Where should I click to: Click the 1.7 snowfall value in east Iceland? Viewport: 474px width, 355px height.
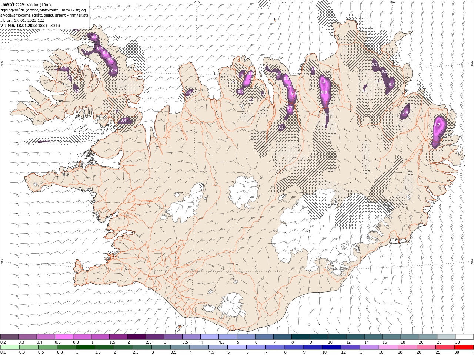[x=437, y=125]
